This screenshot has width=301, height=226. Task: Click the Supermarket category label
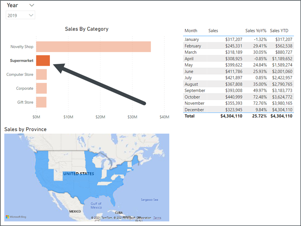coord(21,61)
